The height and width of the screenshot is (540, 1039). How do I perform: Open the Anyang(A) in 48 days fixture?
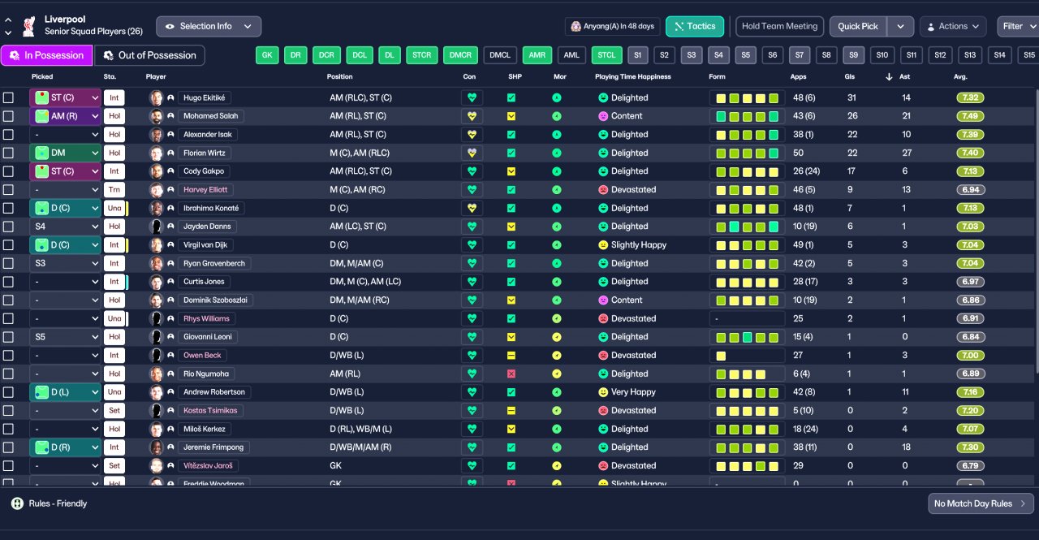click(613, 26)
